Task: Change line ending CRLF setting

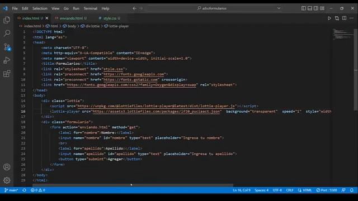Action: coord(290,190)
